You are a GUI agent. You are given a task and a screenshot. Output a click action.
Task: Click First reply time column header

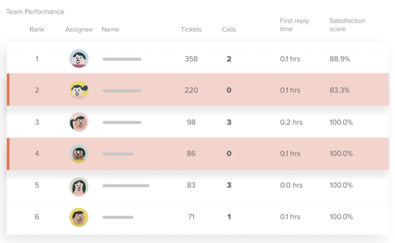294,25
